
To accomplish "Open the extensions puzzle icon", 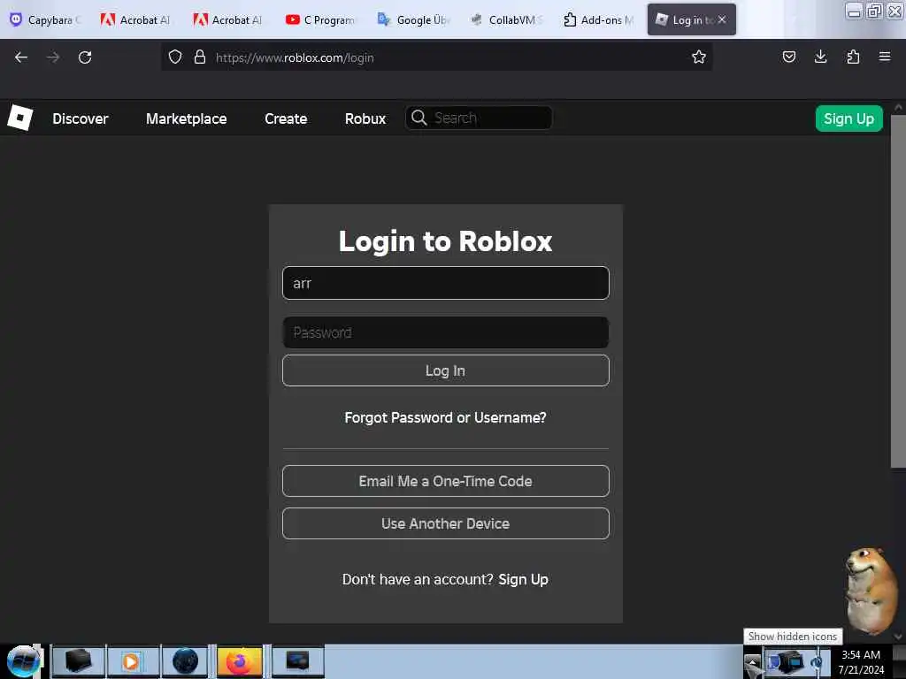I will (853, 57).
